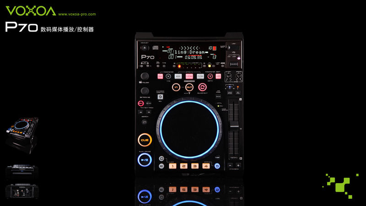
Task: Click the large P70 product heading
Action: [22, 27]
